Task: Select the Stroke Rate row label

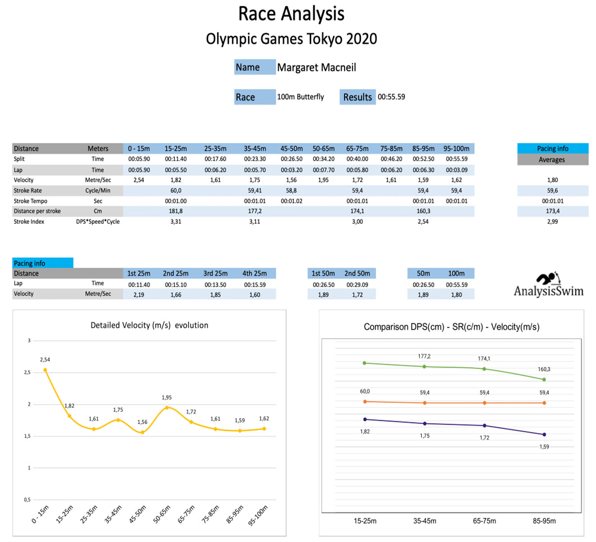Action: [x=28, y=191]
